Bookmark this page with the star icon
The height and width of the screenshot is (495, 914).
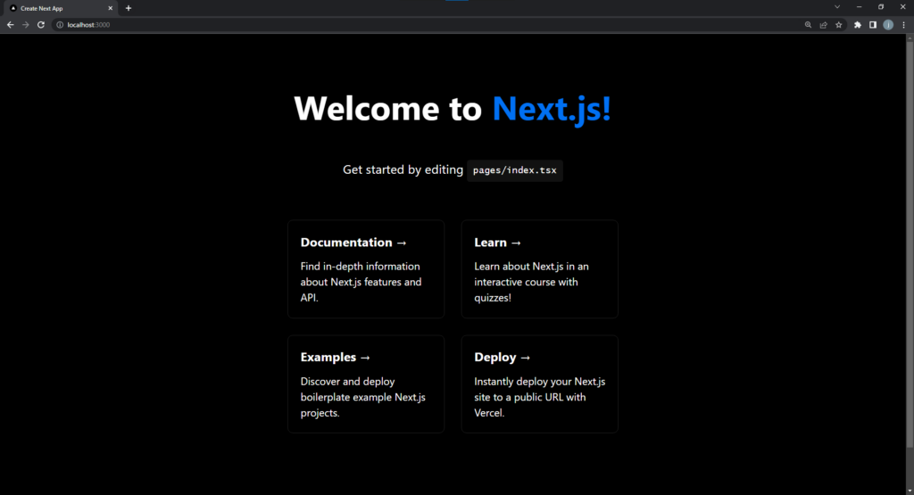coord(839,25)
